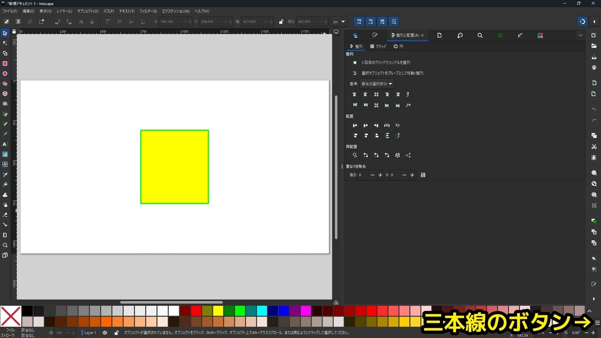This screenshot has height=338, width=601.
Task: Click Select all objects icon in toolbar
Action: pyautogui.click(x=7, y=22)
